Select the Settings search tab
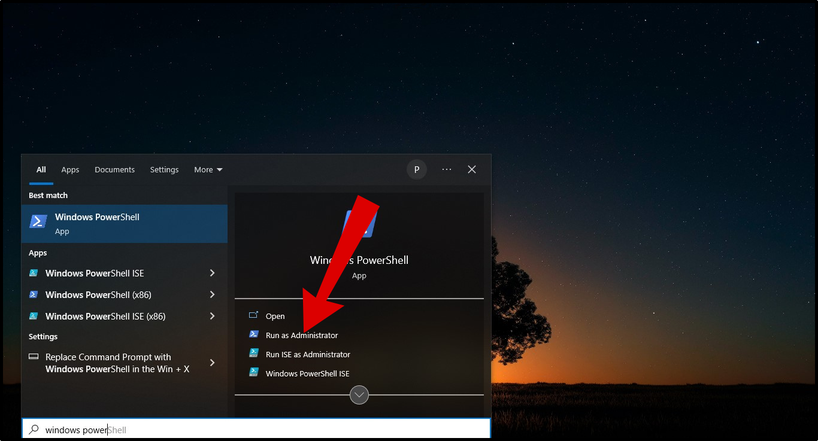This screenshot has height=441, width=818. click(164, 169)
